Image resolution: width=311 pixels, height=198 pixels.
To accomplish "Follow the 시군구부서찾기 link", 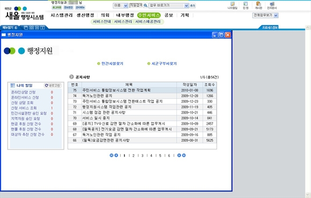I will point(164,64).
